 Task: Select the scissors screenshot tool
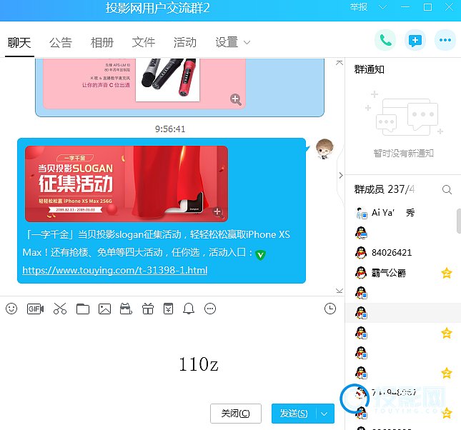tap(60, 309)
